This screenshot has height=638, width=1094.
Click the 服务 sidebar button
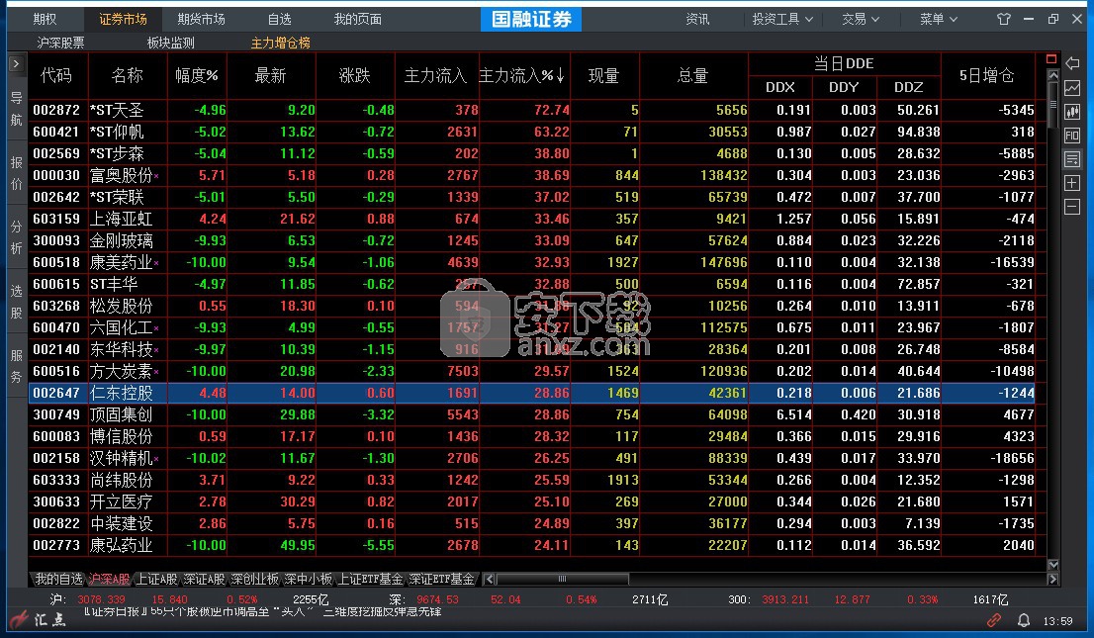click(x=16, y=366)
